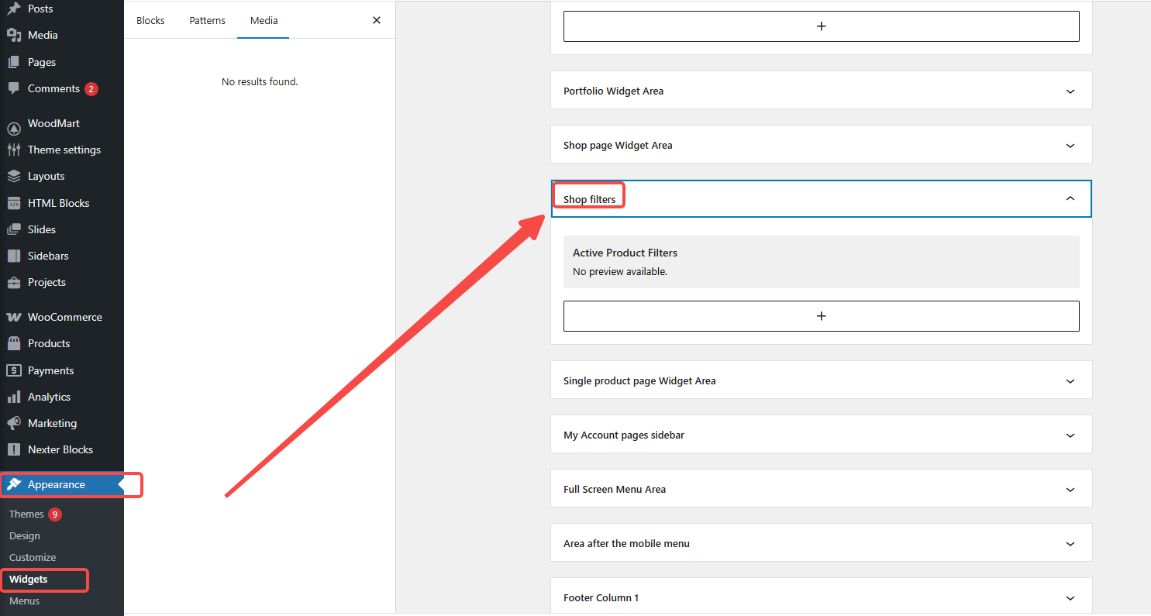Image resolution: width=1151 pixels, height=616 pixels.
Task: Expand the Portfolio Widget Area
Action: coord(1070,91)
